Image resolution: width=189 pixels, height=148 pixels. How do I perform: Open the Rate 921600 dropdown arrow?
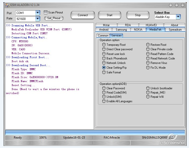38,19
